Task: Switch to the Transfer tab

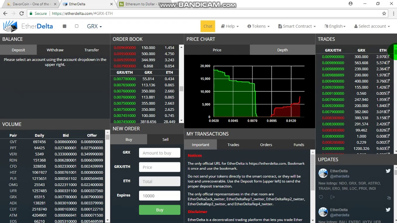Action: (91, 50)
